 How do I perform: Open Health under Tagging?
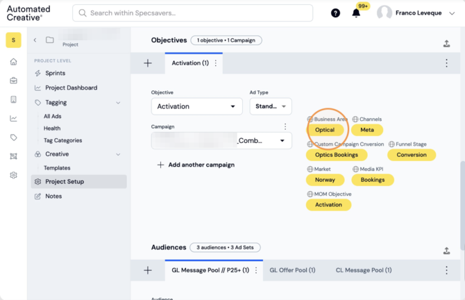point(52,128)
